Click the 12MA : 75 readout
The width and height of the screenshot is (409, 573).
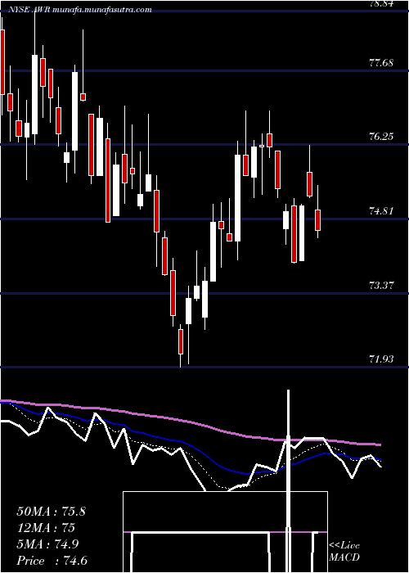coord(46,528)
